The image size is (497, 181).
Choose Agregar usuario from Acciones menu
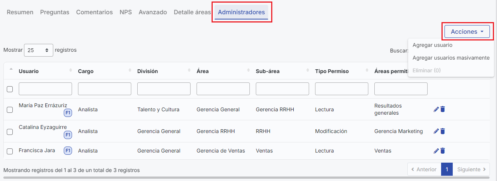pos(432,45)
